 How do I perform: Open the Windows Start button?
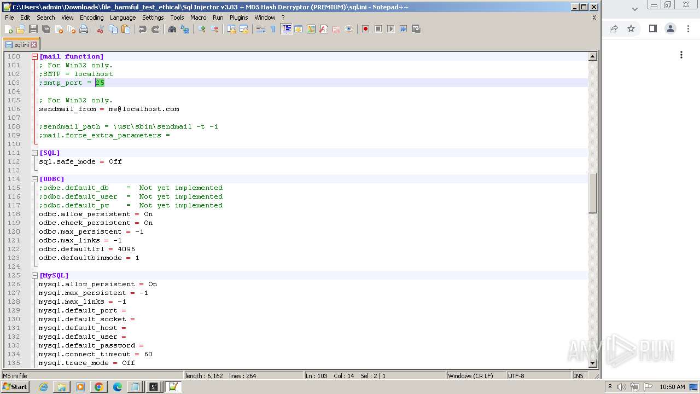pos(15,387)
